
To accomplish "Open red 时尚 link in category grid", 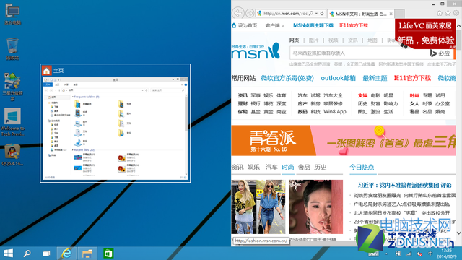I will (x=414, y=95).
